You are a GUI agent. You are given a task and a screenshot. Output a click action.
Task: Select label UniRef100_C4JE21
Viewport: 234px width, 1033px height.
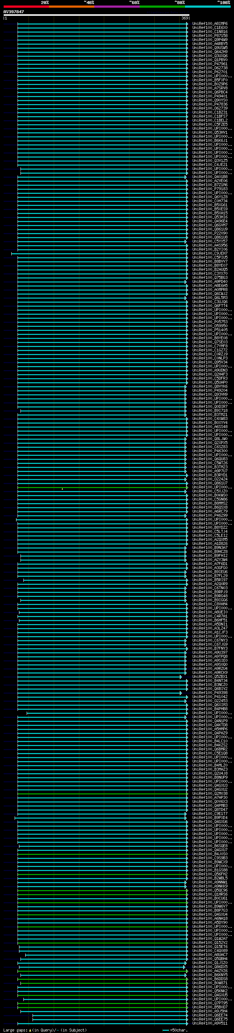tap(210, 165)
